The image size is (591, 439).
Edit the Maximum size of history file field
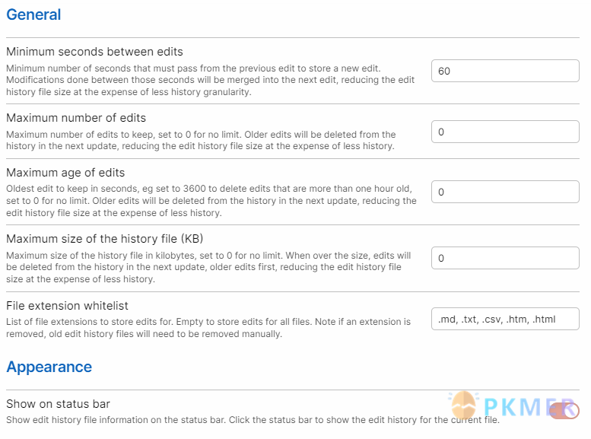[505, 258]
